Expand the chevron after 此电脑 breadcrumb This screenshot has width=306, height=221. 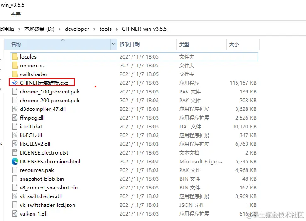click(19, 29)
